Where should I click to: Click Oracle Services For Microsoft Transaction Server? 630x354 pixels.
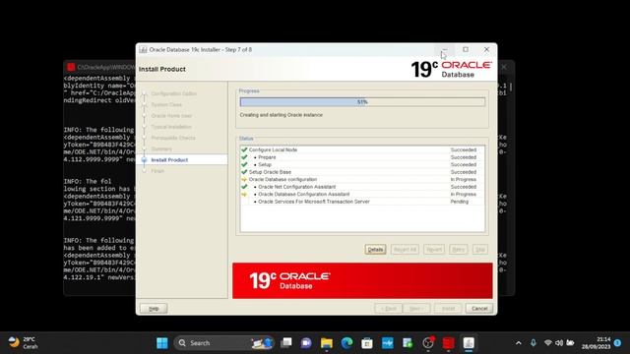click(x=362, y=202)
